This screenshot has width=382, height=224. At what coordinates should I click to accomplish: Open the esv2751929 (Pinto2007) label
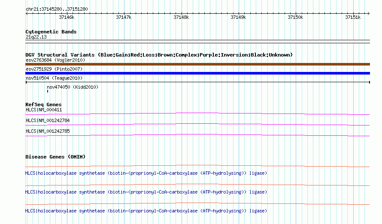pyautogui.click(x=54, y=69)
